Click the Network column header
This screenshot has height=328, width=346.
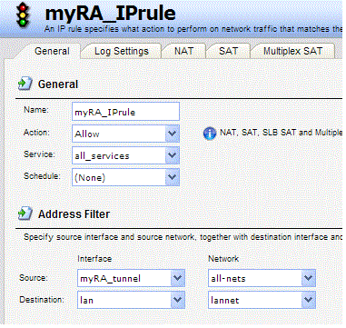[x=223, y=259]
